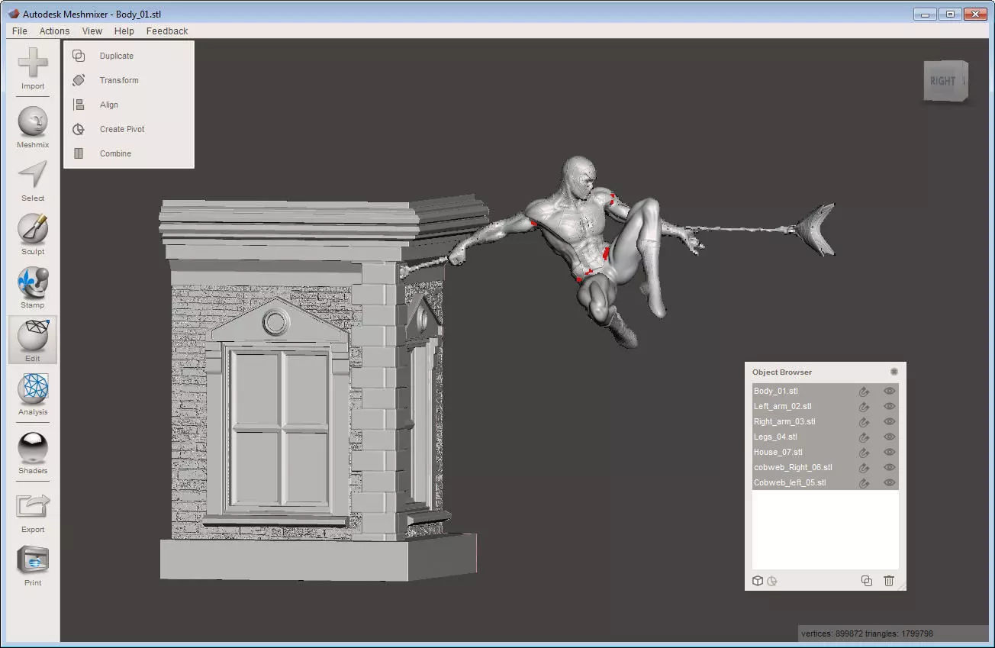The height and width of the screenshot is (648, 995).
Task: Click the Print 3D printer icon
Action: click(x=33, y=566)
